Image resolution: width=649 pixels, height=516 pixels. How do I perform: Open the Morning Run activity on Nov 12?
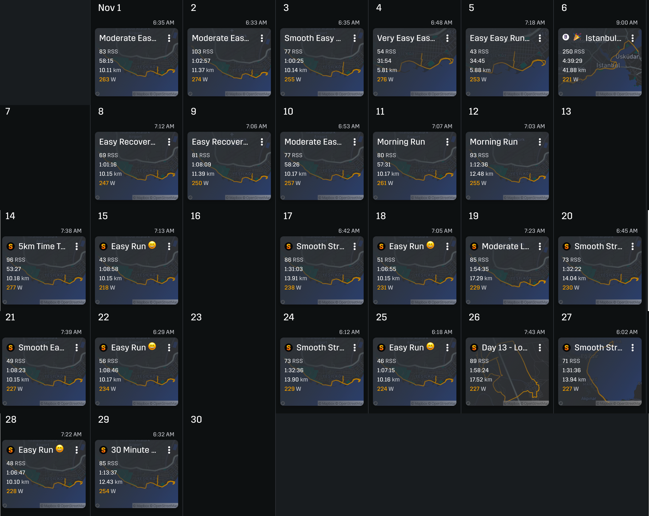coord(494,142)
